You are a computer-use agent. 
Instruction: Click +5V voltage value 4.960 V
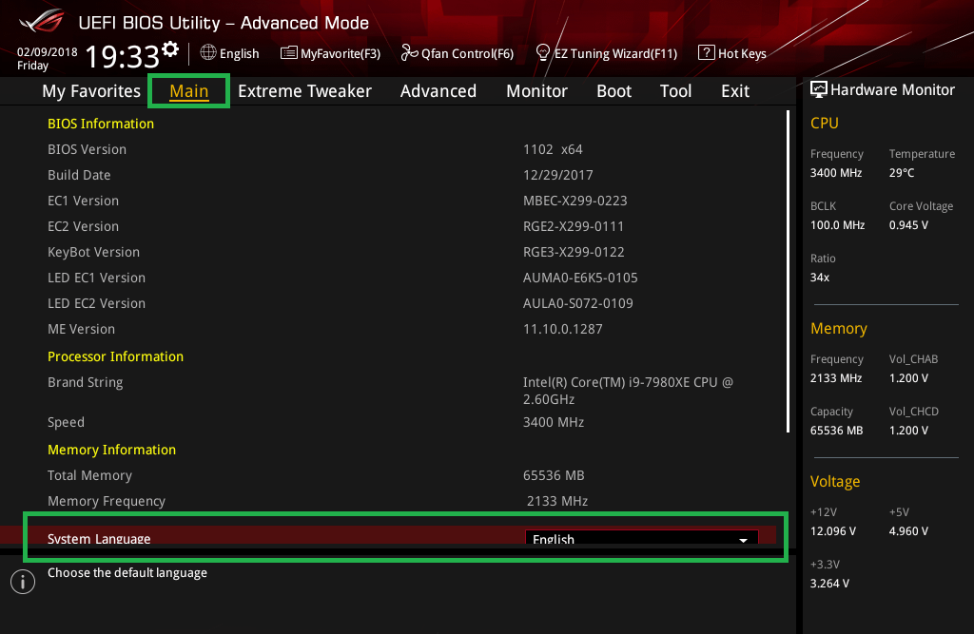(x=908, y=531)
